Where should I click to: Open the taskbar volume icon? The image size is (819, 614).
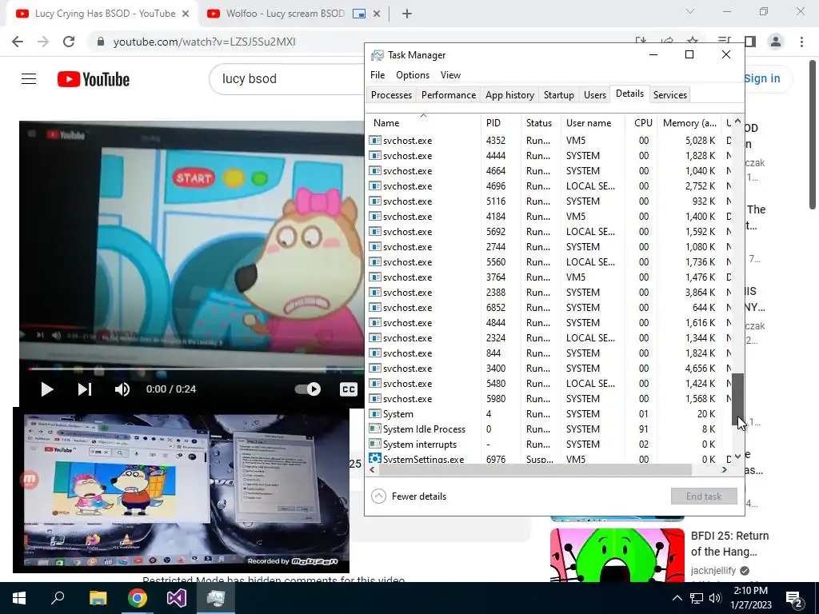tap(715, 598)
